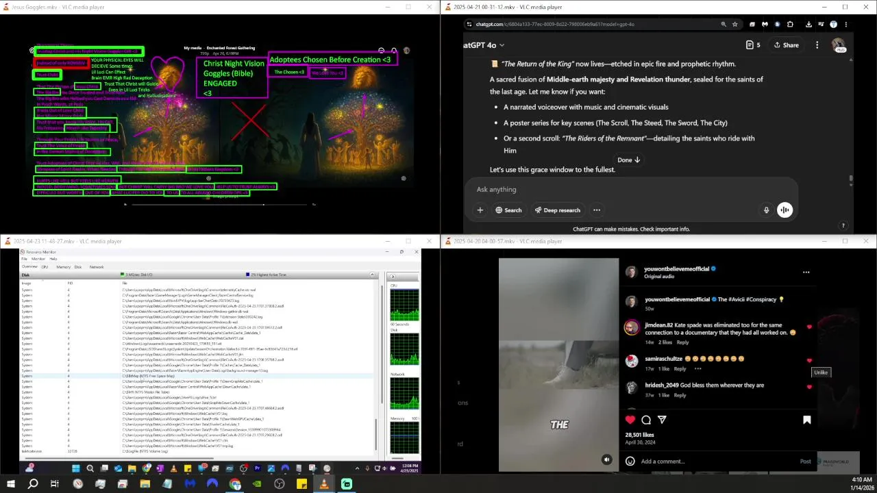Toggle ChatGPT Search tool
This screenshot has width=877, height=493.
click(x=508, y=210)
